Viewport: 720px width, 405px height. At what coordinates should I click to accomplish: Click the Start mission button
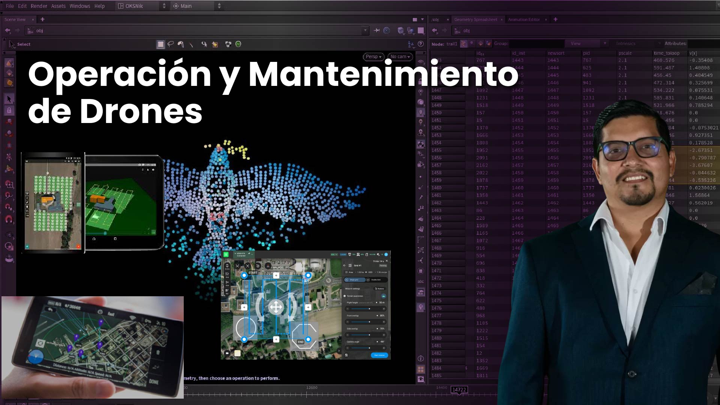point(379,355)
